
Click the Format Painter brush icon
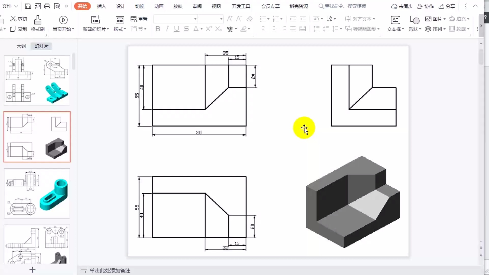coord(38,20)
